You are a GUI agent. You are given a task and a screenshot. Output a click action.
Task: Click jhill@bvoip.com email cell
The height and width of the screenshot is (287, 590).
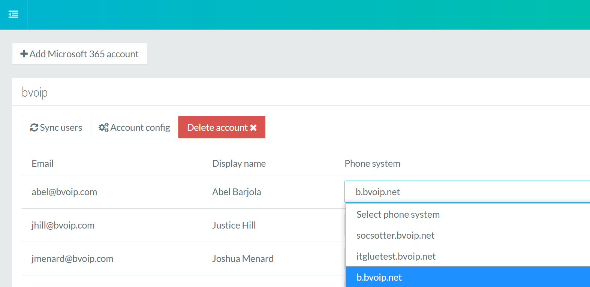click(x=63, y=225)
